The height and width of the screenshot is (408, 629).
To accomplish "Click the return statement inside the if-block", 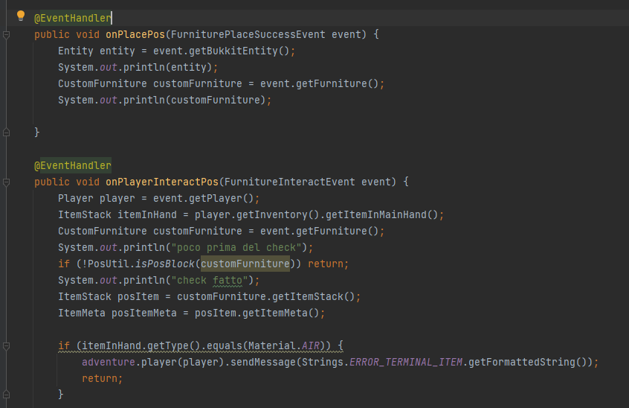I will coord(103,379).
